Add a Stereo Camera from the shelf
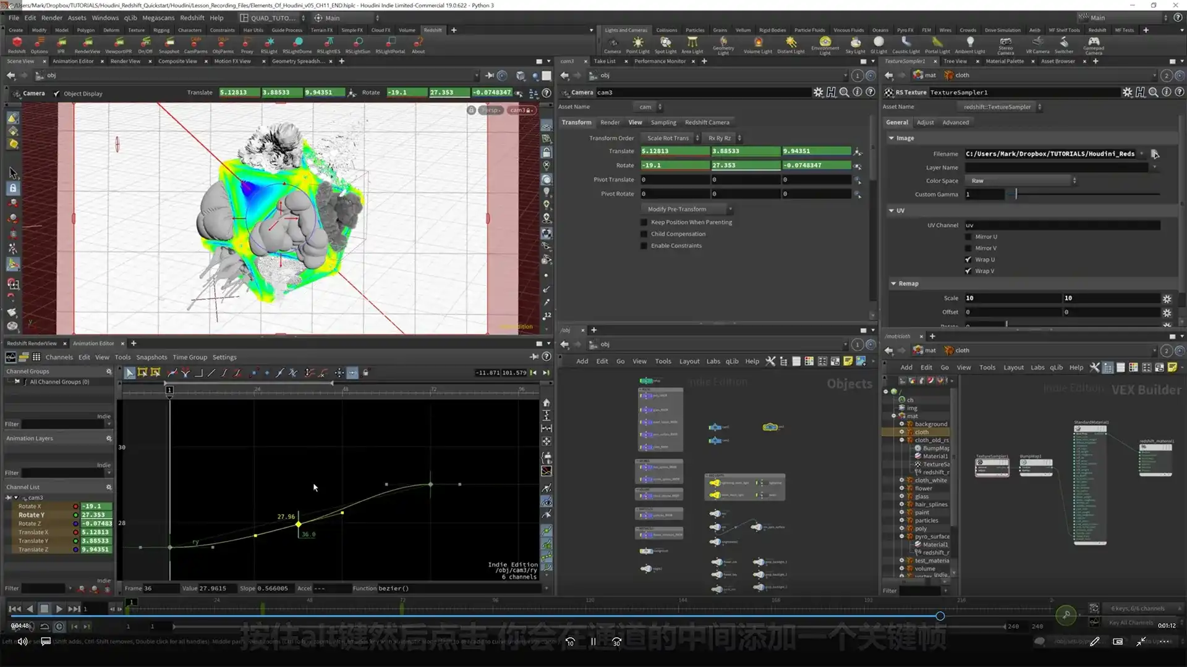Screen dimensions: 1187x667 pyautogui.click(x=1006, y=44)
